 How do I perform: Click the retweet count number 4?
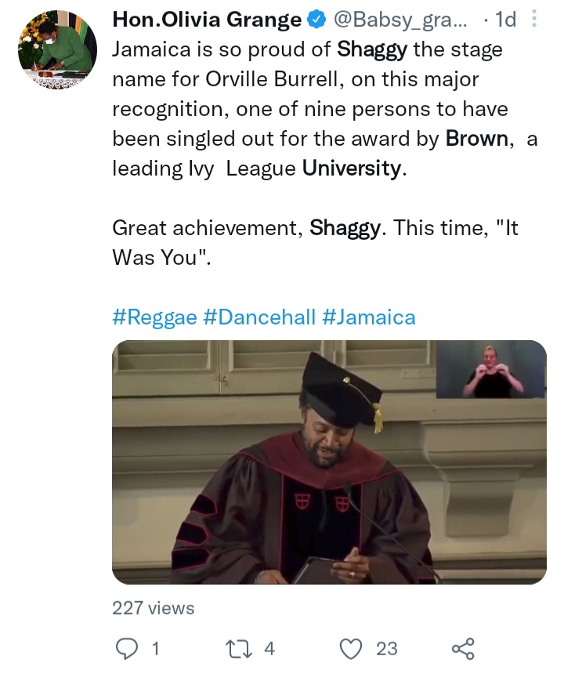(x=269, y=649)
